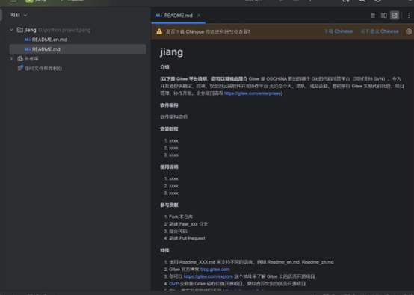Click the 安装教程 section heading
This screenshot has width=414, height=295.
click(x=169, y=129)
